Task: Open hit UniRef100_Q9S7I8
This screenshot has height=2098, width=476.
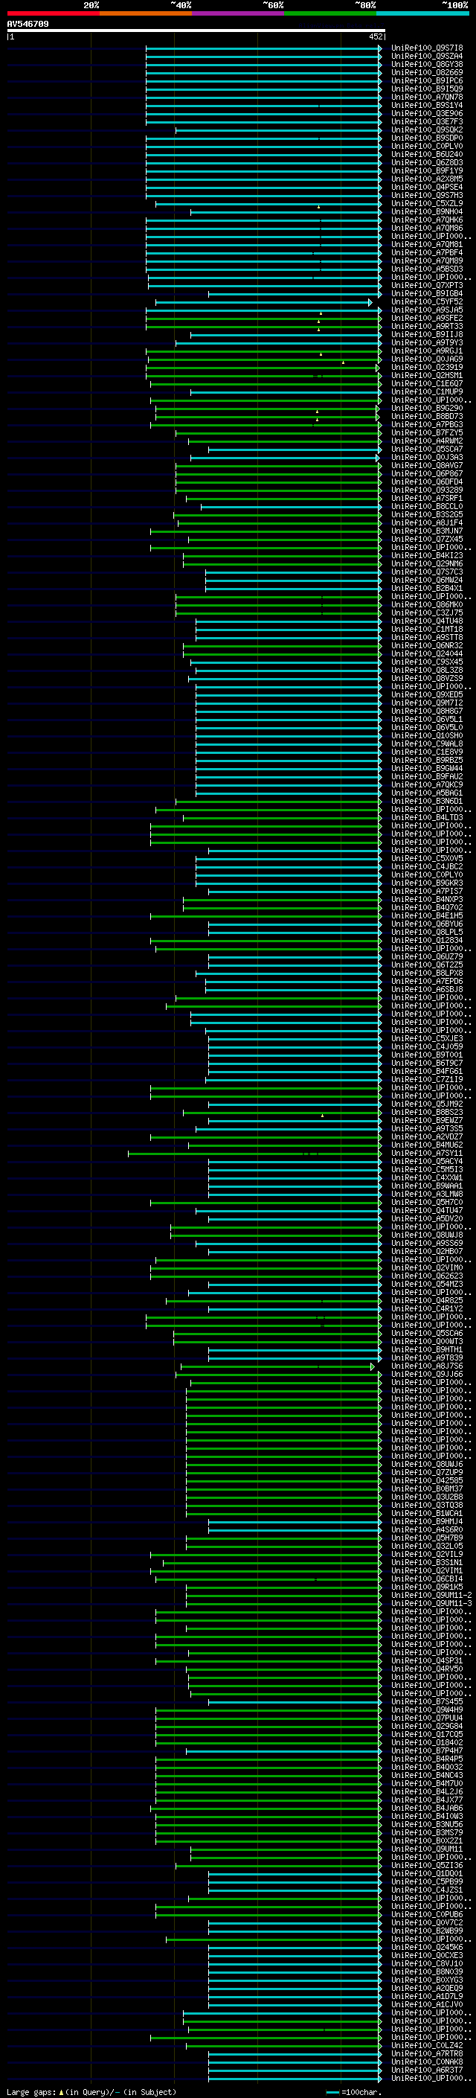Action: click(x=427, y=48)
